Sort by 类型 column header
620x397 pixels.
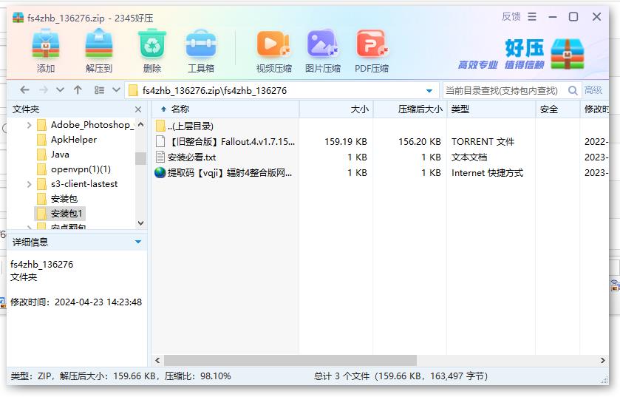(x=491, y=109)
